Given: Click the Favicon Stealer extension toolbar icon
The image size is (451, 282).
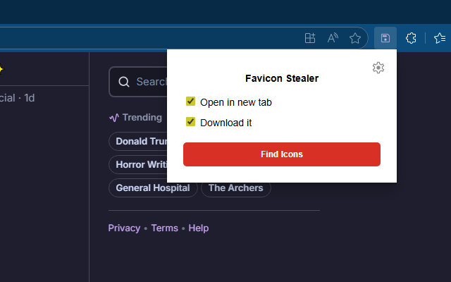Looking at the screenshot, I should (385, 38).
